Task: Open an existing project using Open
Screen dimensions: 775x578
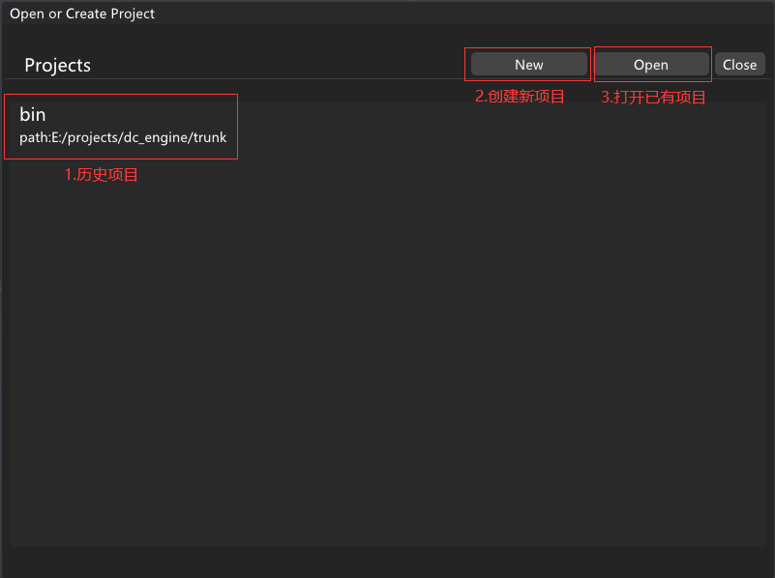Action: [x=651, y=65]
